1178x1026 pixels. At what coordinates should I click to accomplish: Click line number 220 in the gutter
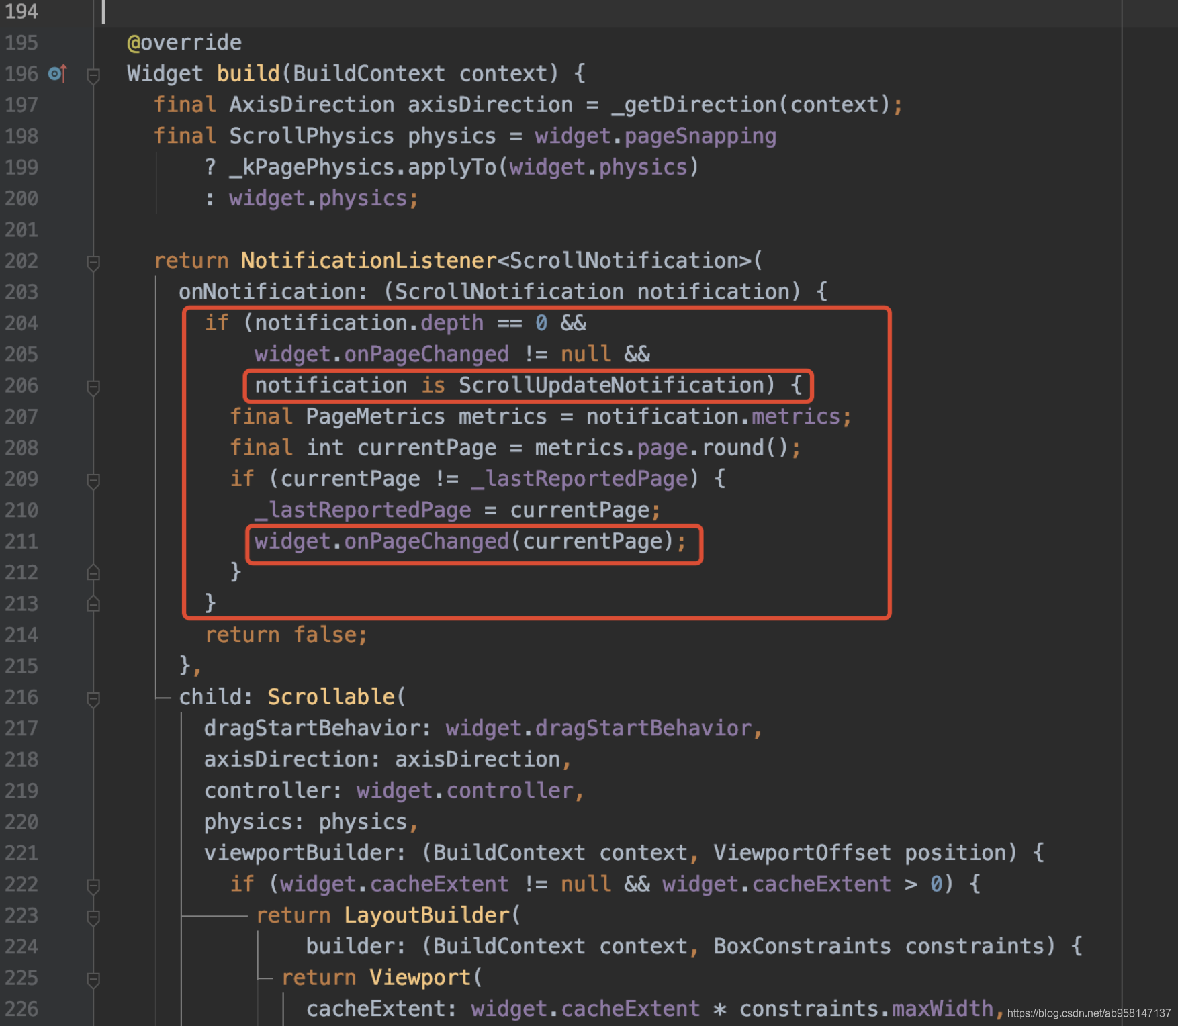[x=21, y=822]
